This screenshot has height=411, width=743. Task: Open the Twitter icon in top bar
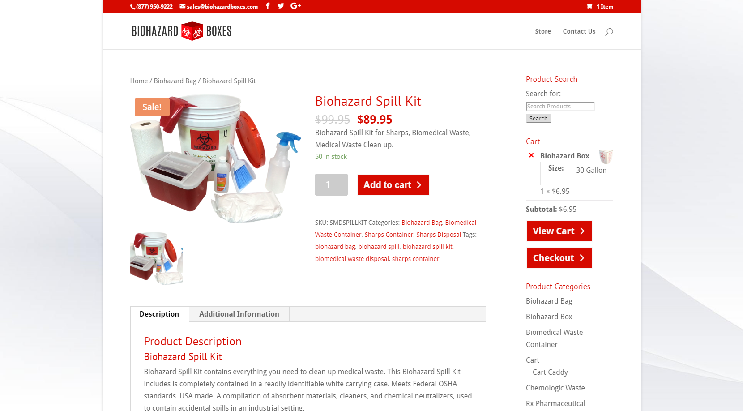[x=281, y=6]
